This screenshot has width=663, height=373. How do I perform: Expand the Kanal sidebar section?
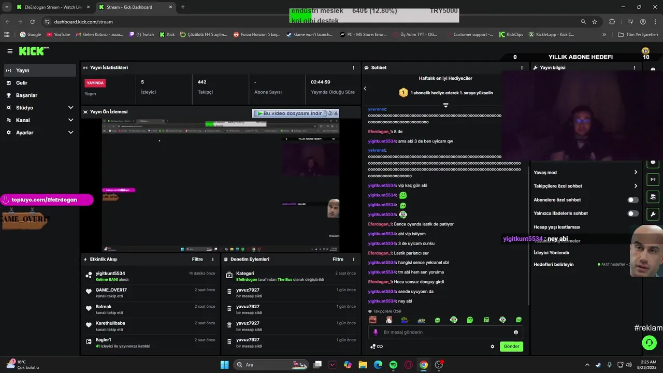tap(40, 120)
